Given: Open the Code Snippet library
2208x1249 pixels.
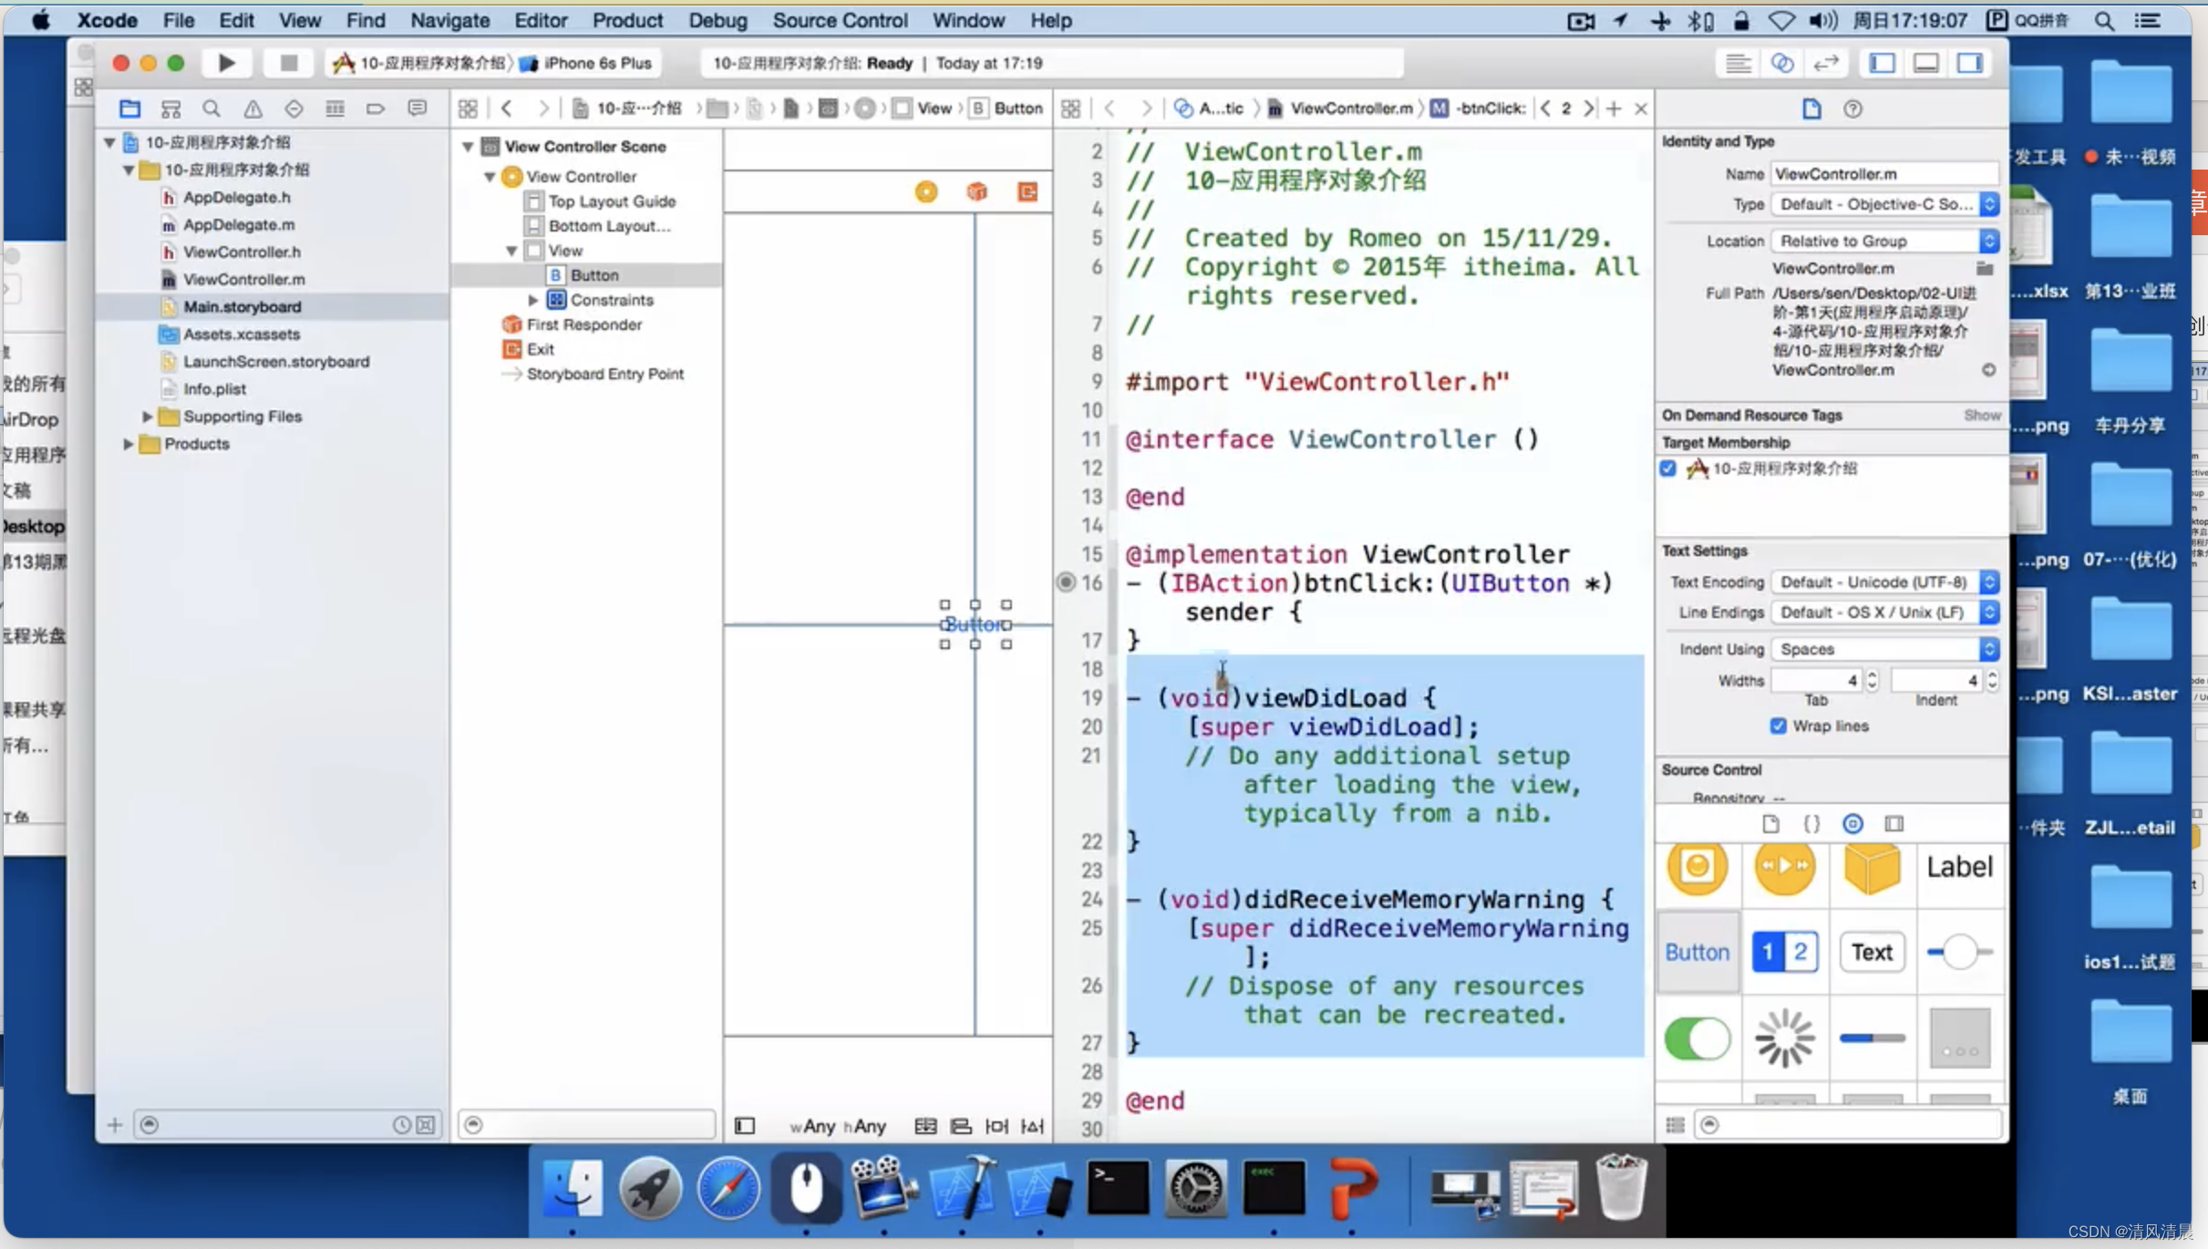Looking at the screenshot, I should tap(1811, 823).
